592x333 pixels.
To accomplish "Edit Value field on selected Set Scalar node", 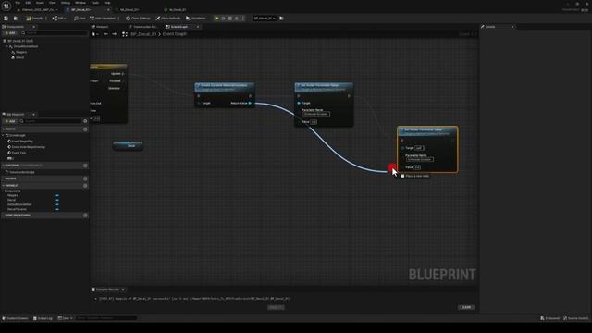I will [x=417, y=167].
